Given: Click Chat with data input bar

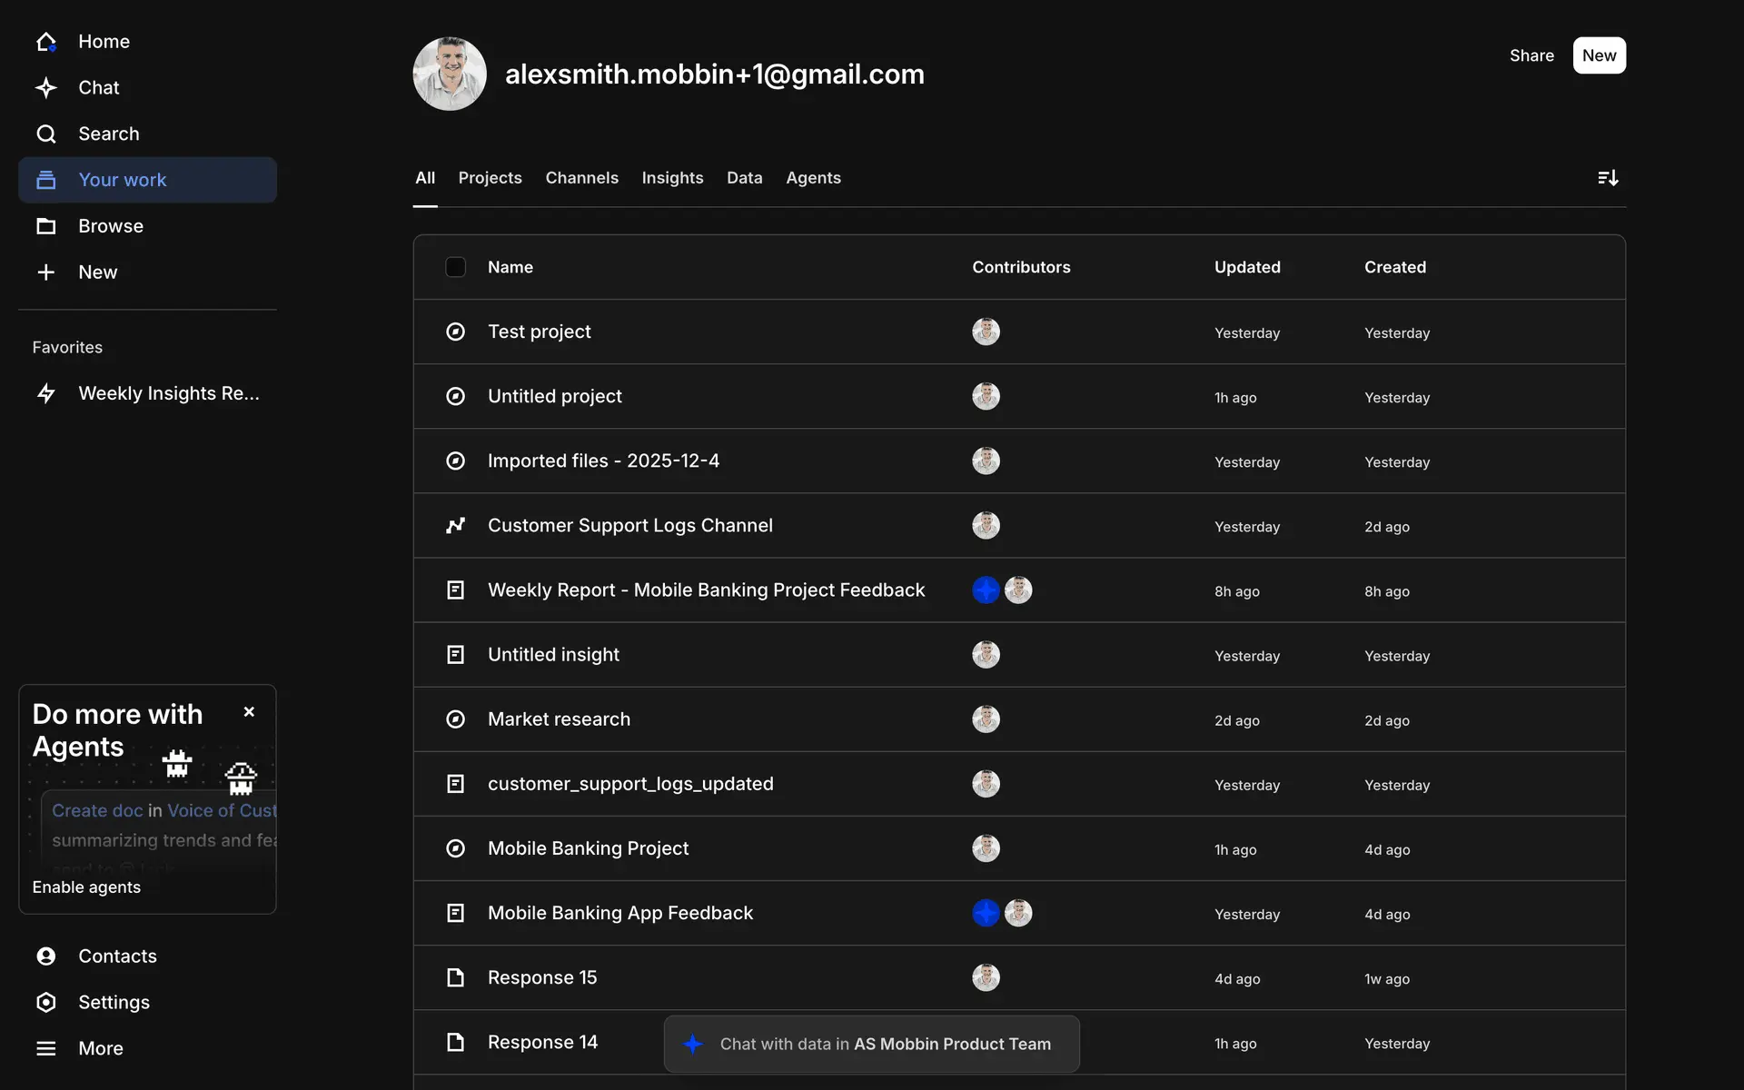Looking at the screenshot, I should point(872,1044).
